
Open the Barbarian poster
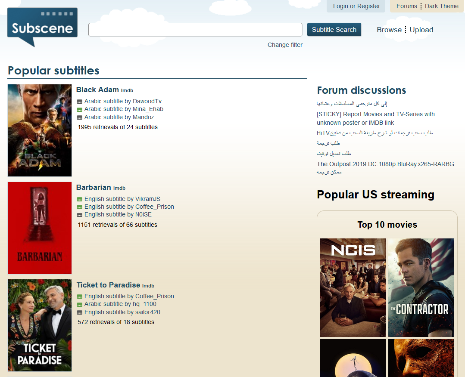40,228
